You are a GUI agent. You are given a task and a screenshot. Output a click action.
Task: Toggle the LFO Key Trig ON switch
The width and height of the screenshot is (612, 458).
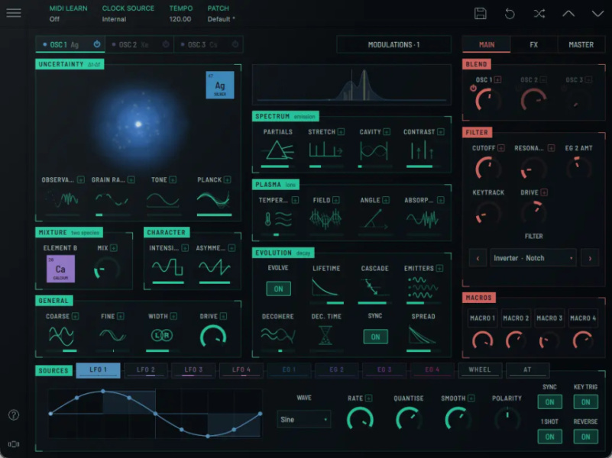pos(585,402)
